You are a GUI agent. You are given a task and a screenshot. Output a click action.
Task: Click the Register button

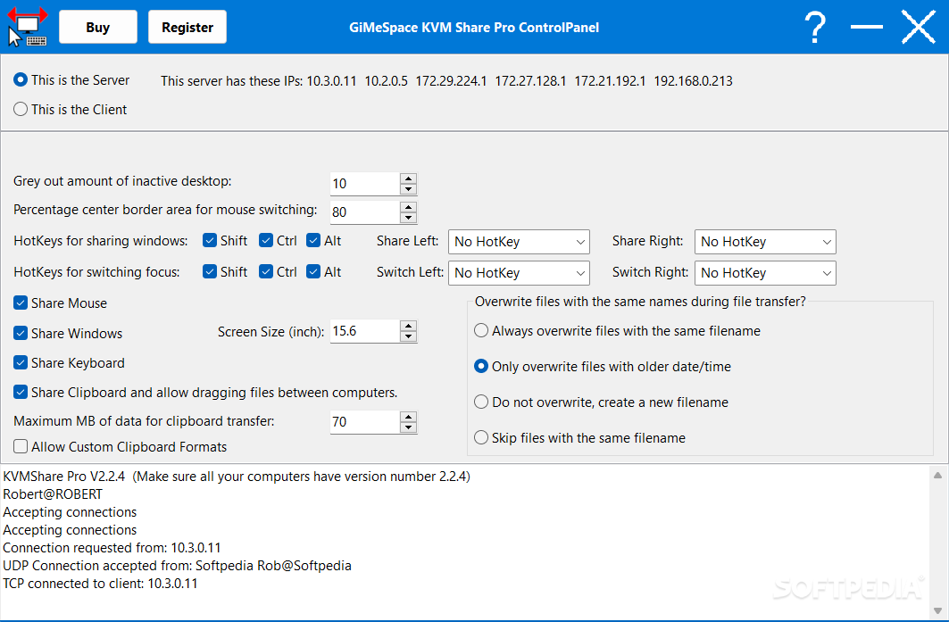[x=187, y=28]
